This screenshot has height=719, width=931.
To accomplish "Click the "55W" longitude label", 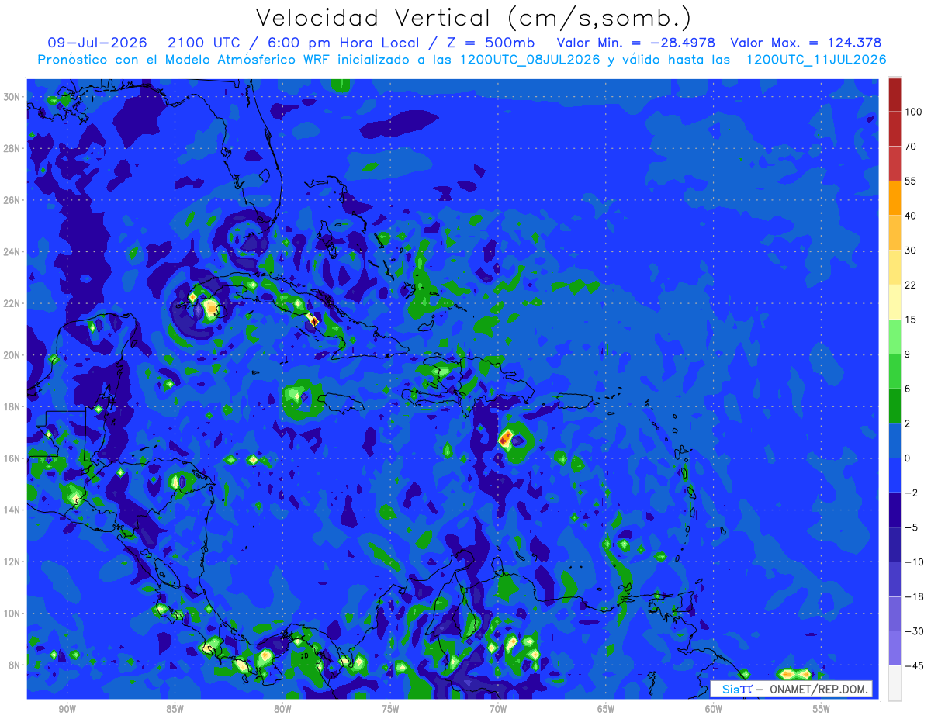I will pos(821,709).
